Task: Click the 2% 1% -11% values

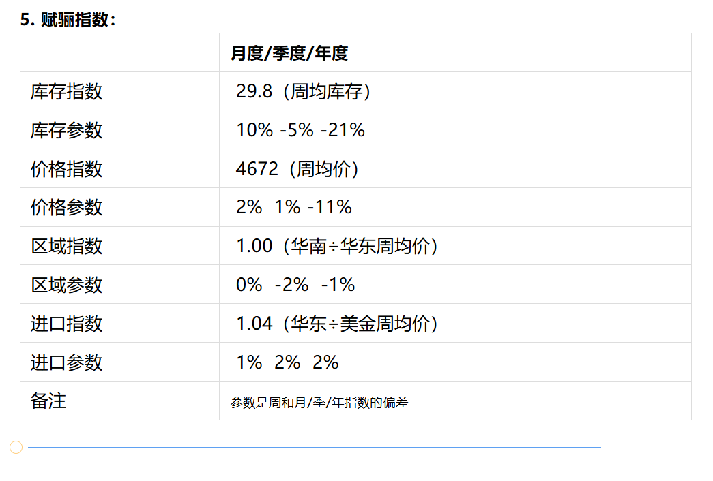Action: point(294,207)
